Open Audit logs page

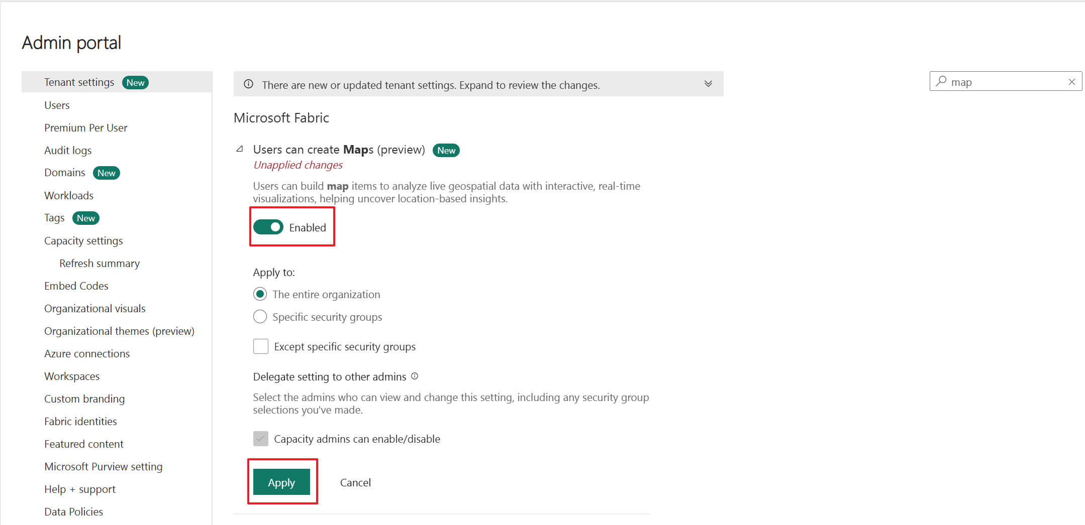point(68,150)
